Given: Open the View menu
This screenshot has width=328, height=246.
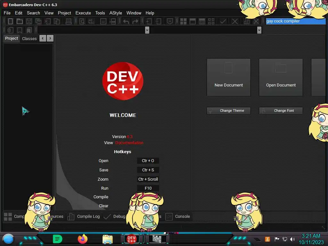Looking at the screenshot, I should tap(49, 13).
